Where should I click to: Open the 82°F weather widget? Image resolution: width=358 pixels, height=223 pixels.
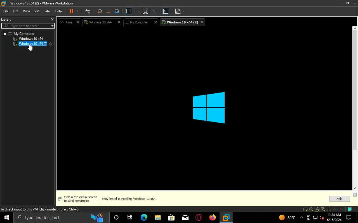287,217
